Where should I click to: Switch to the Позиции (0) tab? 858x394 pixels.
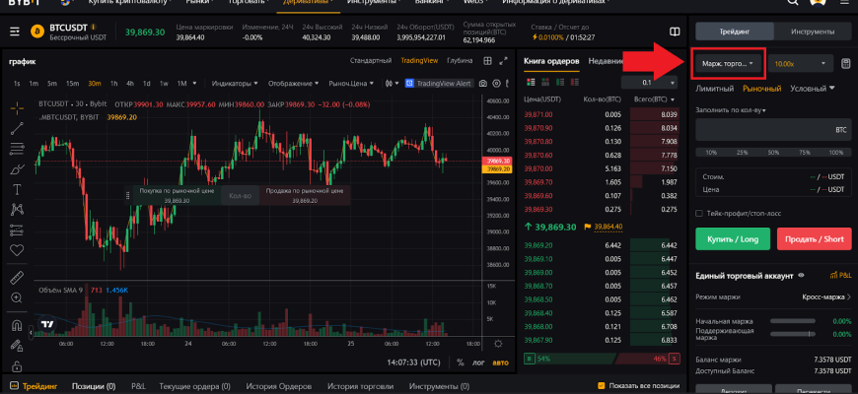click(x=94, y=386)
